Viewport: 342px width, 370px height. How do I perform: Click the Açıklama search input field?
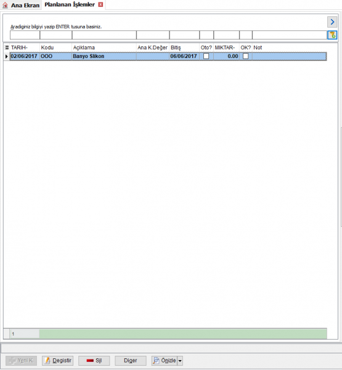pyautogui.click(x=104, y=35)
